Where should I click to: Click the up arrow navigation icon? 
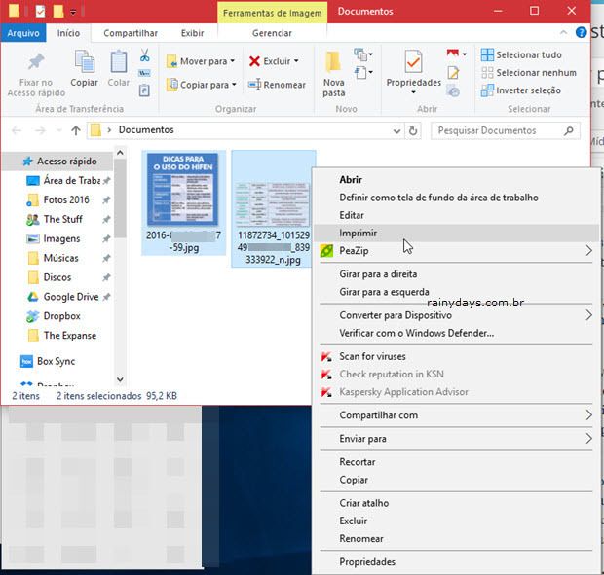click(x=76, y=130)
